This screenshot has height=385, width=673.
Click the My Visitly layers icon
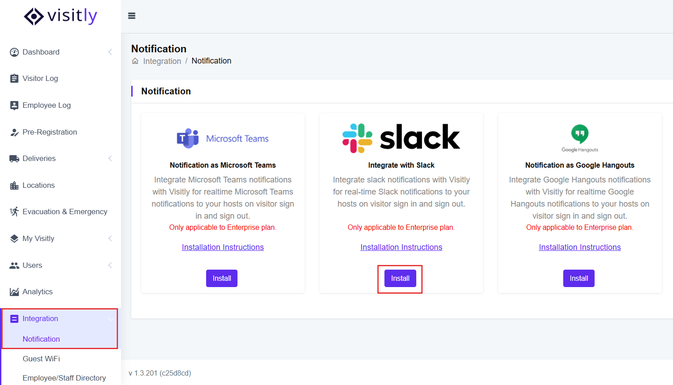(x=14, y=239)
